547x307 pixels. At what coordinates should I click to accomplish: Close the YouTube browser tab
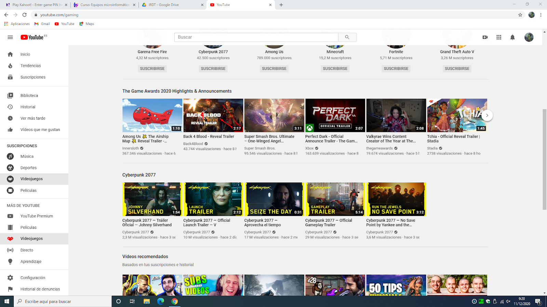pyautogui.click(x=270, y=5)
